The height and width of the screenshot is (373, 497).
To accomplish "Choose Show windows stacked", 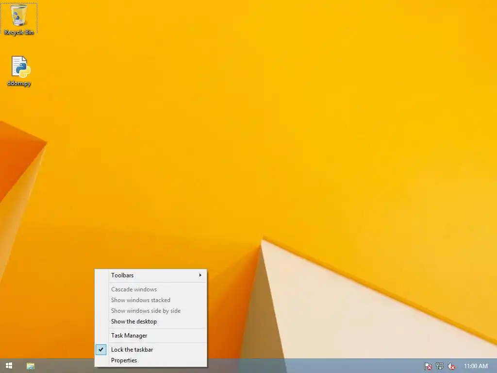I will [151, 300].
